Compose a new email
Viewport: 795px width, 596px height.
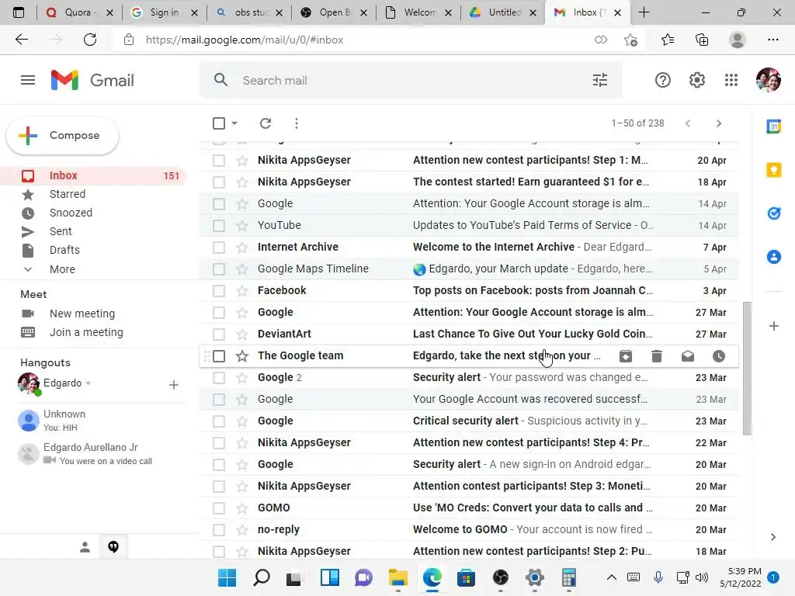point(63,136)
